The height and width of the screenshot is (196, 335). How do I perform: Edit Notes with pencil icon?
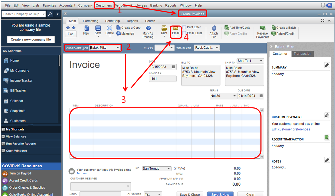(327, 160)
